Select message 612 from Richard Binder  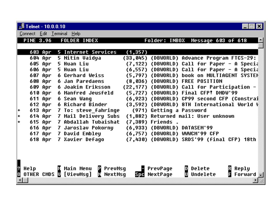(138, 105)
